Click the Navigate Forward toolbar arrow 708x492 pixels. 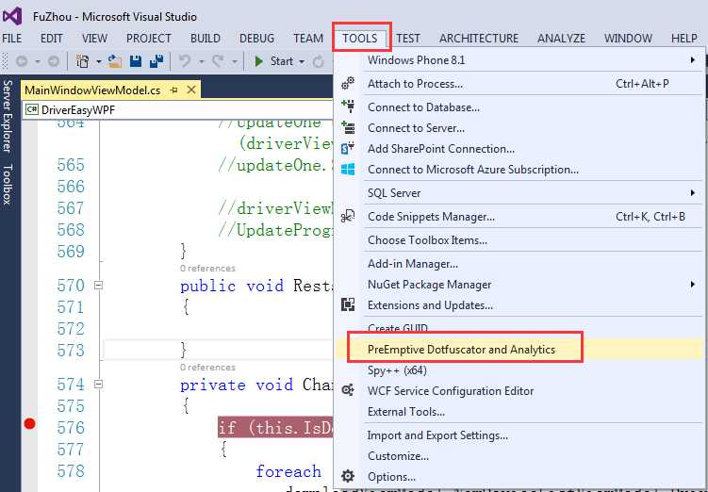pyautogui.click(x=54, y=61)
